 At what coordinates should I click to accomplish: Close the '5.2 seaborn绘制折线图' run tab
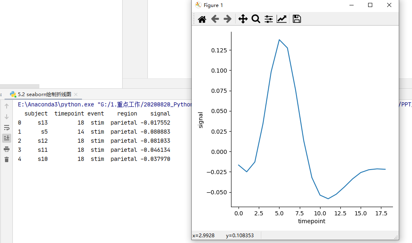[x=76, y=94]
